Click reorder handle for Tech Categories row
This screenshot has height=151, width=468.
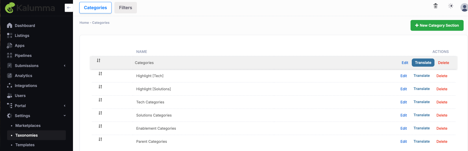[100, 100]
